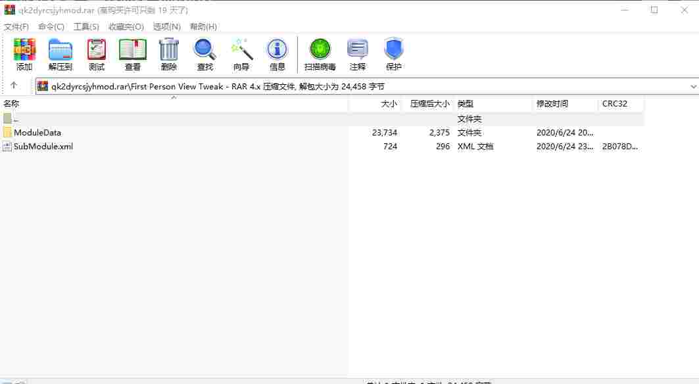Select the ModuleData row name
The image size is (699, 384).
coord(37,132)
